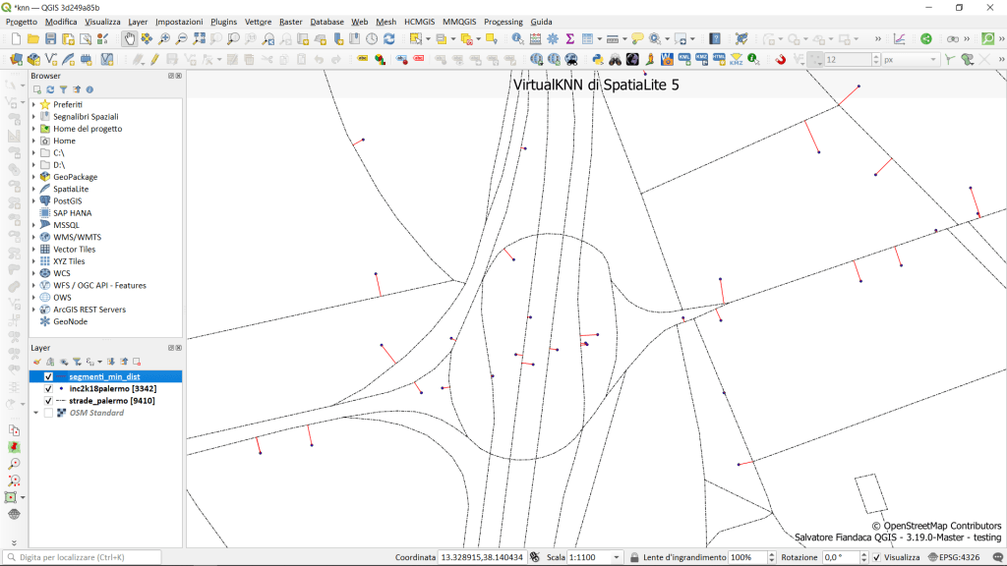Click the Refresh map icon
Screen dimensions: 1007x566
pos(388,39)
